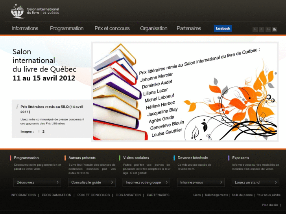Open the Plan du site link
Screen dimensions: 286x214
click(270, 205)
